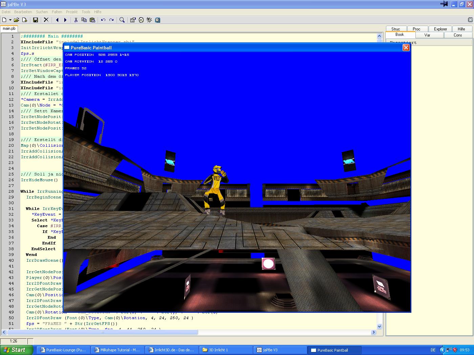Open the Hilfe menu in menu bar
The image size is (474, 355).
(x=98, y=12)
